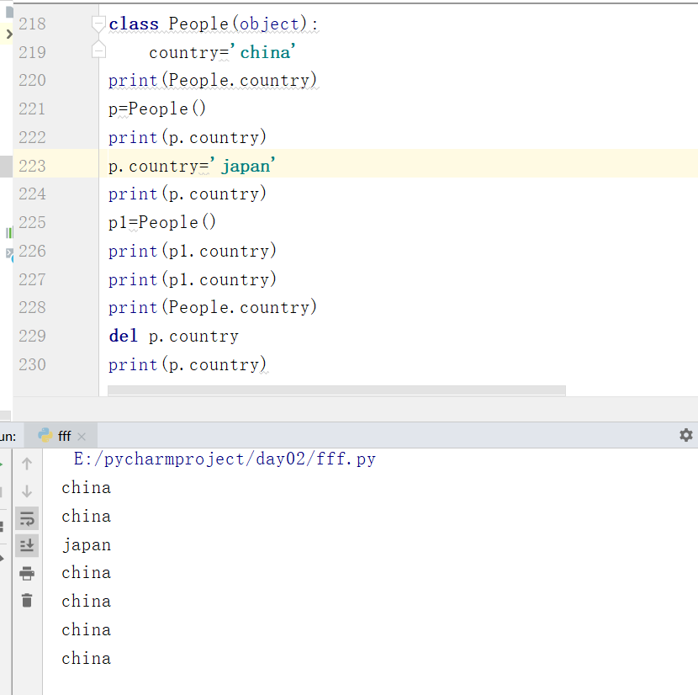Screen dimensions: 698x695
Task: Click line number 230 in gutter
Action: (32, 364)
